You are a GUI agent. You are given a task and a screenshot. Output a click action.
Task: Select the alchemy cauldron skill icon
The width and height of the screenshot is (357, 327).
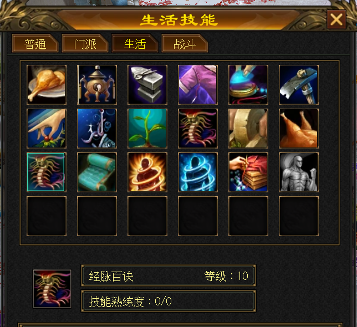(x=97, y=85)
